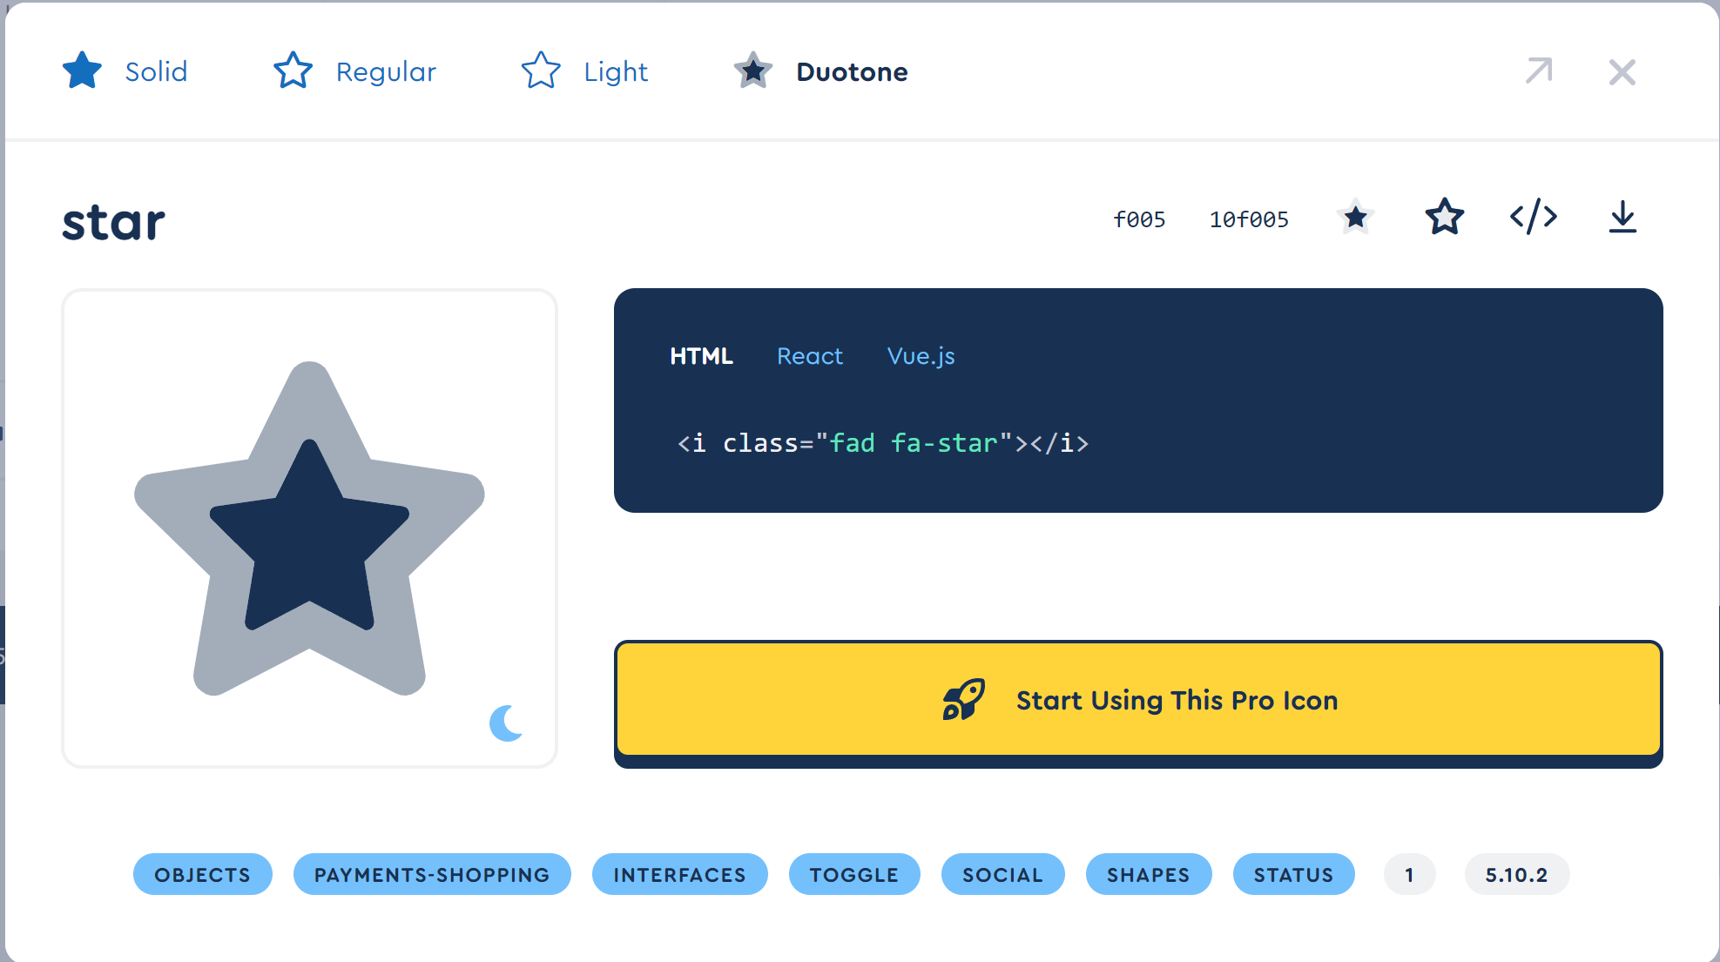The width and height of the screenshot is (1720, 962).
Task: Toggle dark mode moon in preview
Action: point(506,723)
